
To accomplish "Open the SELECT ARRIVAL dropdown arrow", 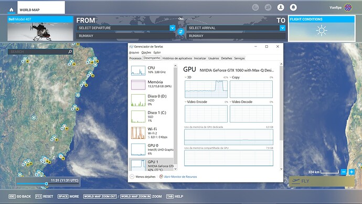I will coord(282,28).
